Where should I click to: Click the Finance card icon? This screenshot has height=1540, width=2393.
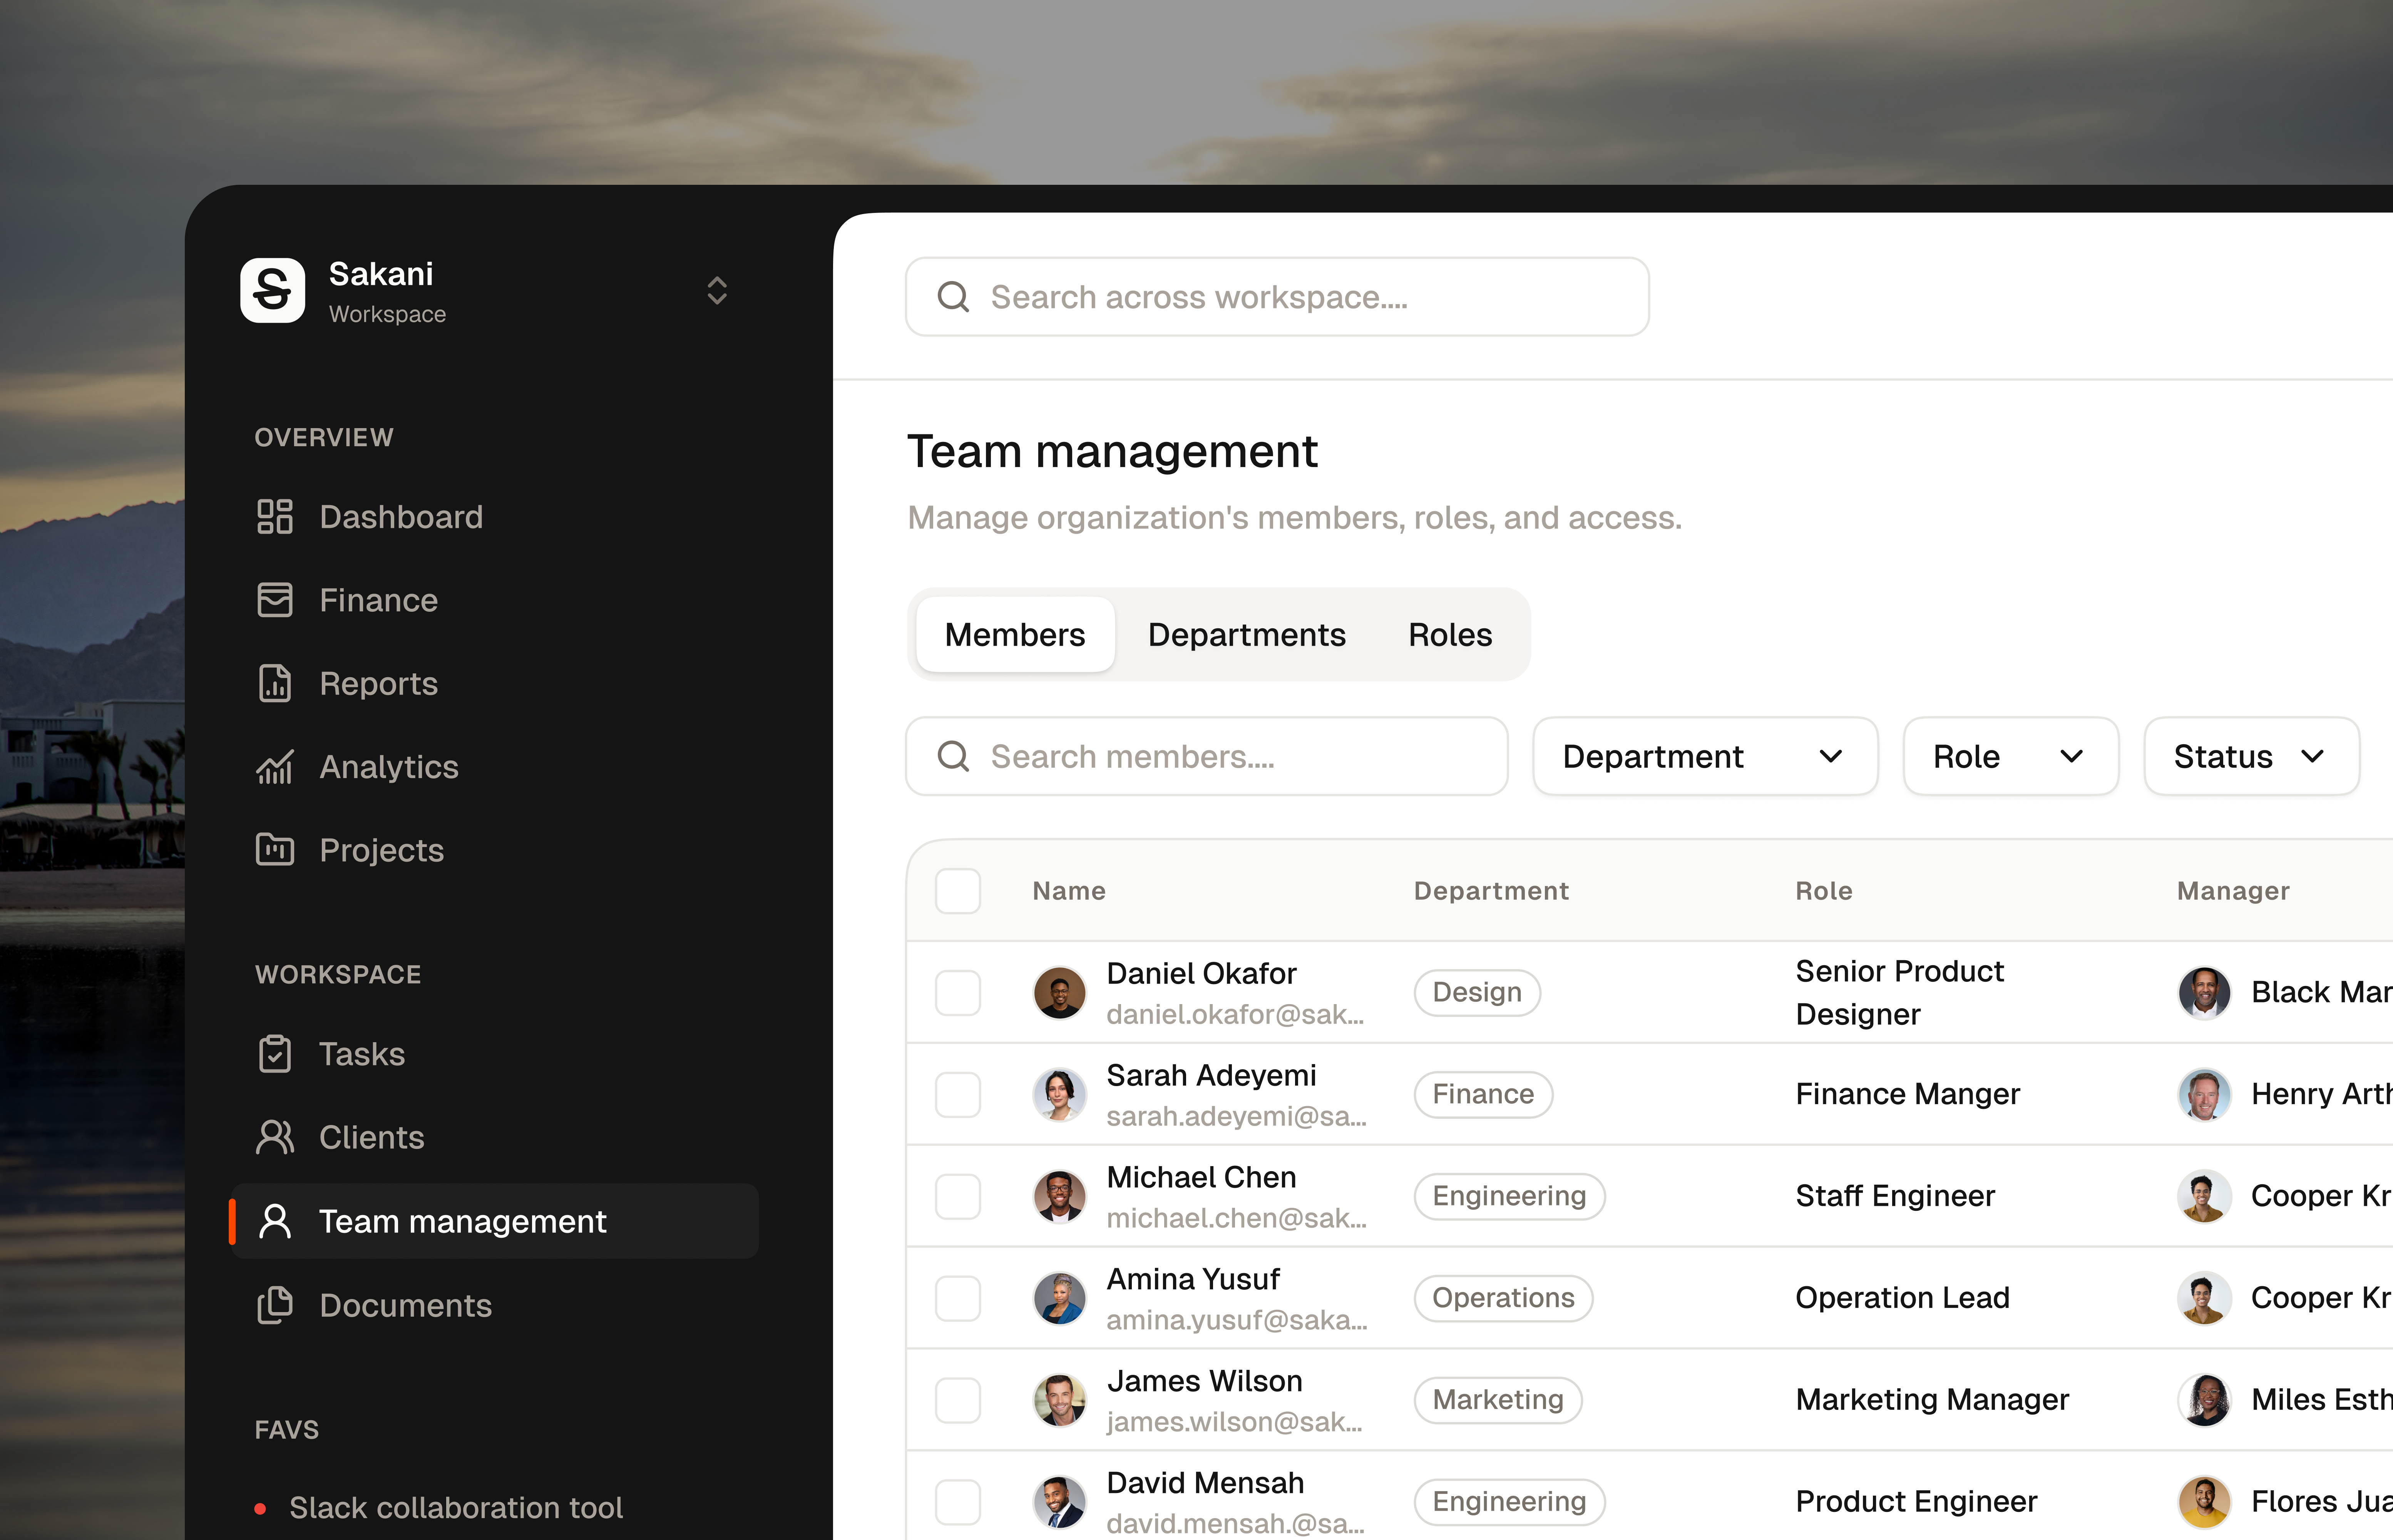pos(275,600)
